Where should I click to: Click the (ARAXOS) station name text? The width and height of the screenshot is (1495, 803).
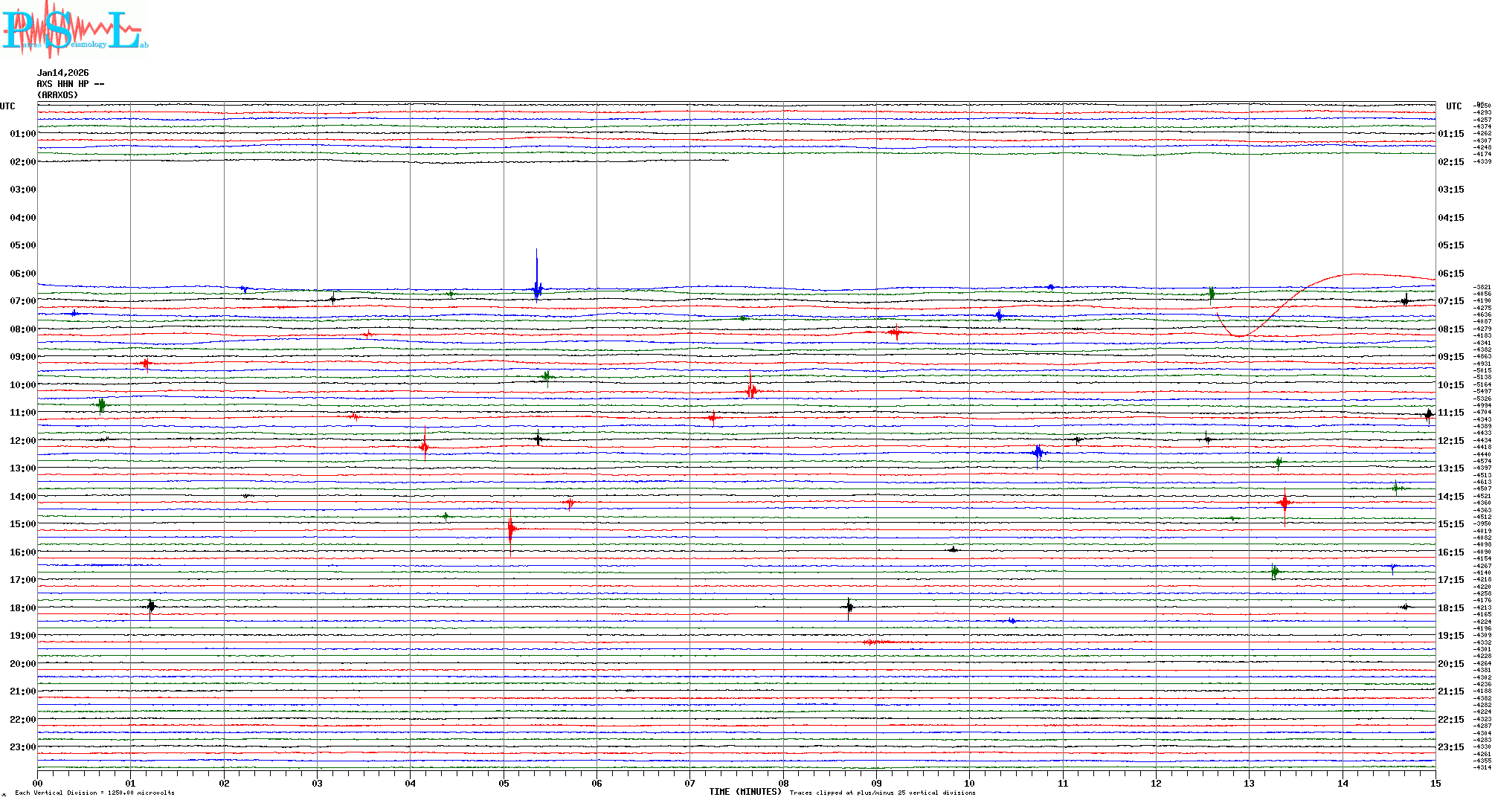(57, 95)
